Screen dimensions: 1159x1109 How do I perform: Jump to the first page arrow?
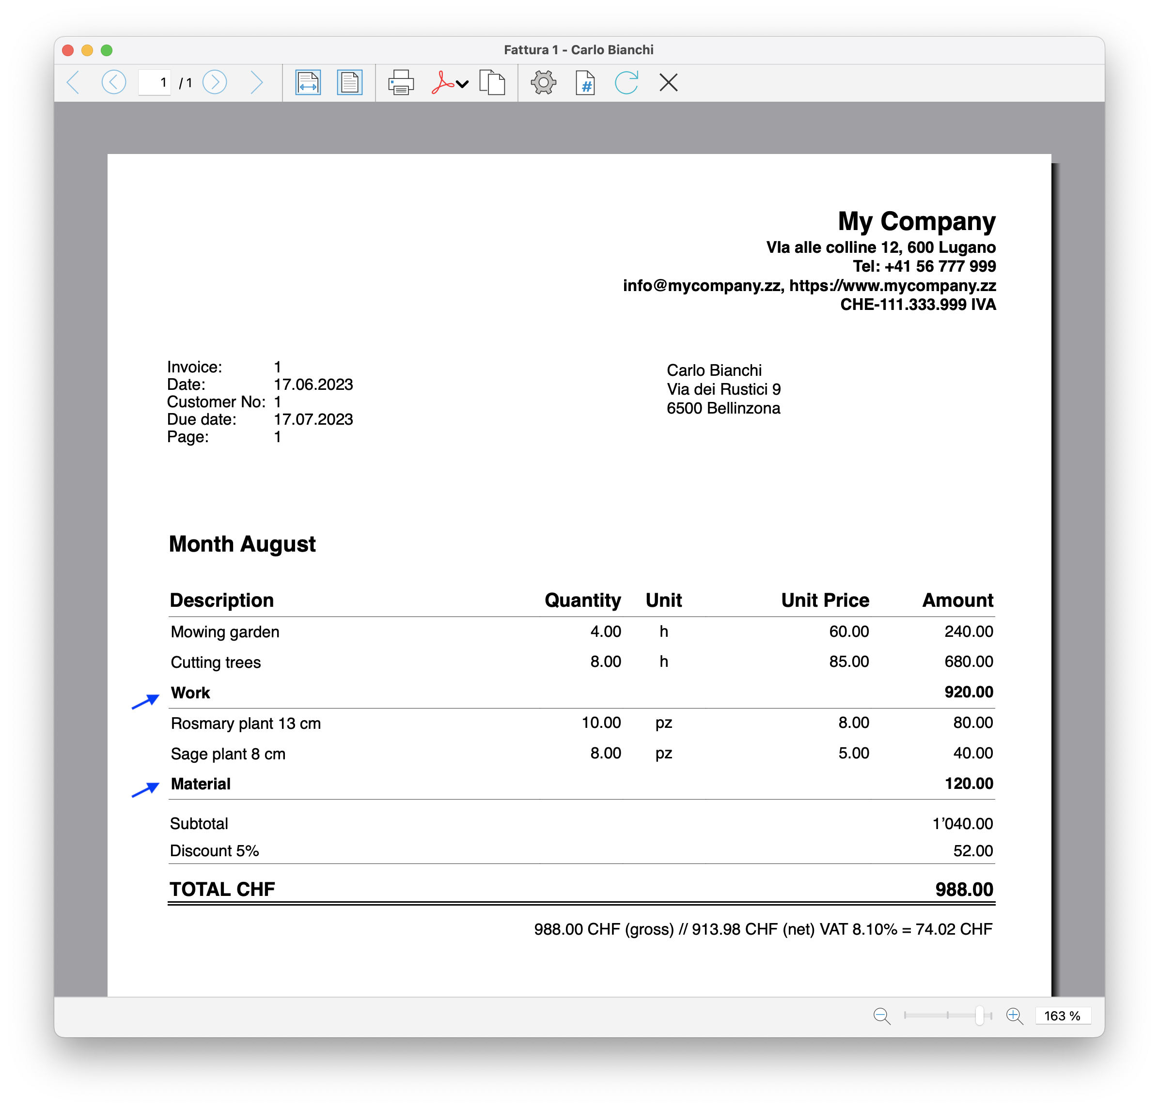point(73,83)
